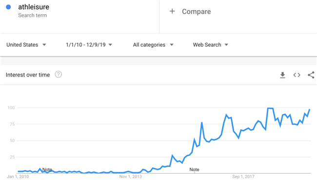Click the chart peak at value 100

point(270,108)
